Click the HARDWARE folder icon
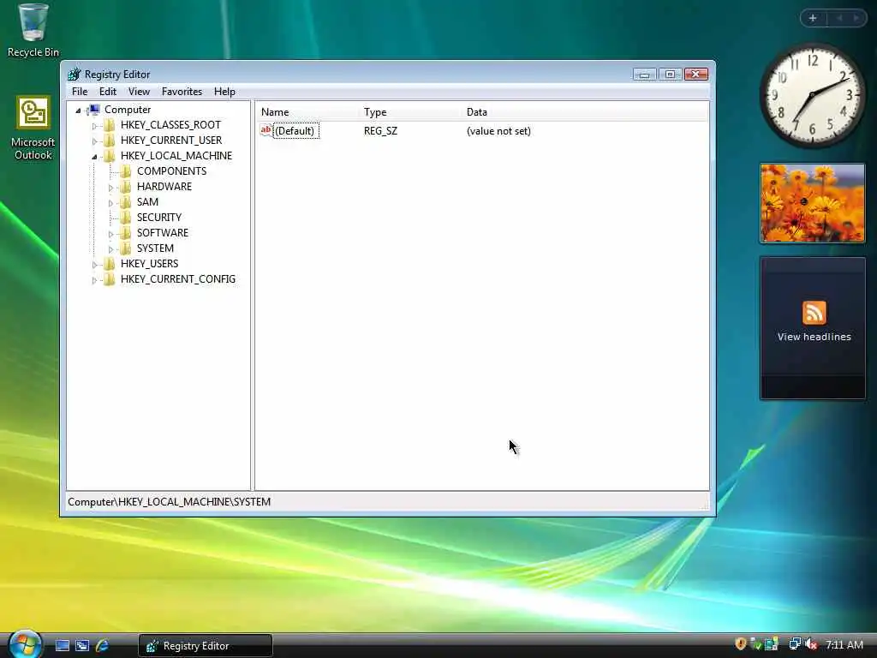The width and height of the screenshot is (877, 658). [x=126, y=187]
